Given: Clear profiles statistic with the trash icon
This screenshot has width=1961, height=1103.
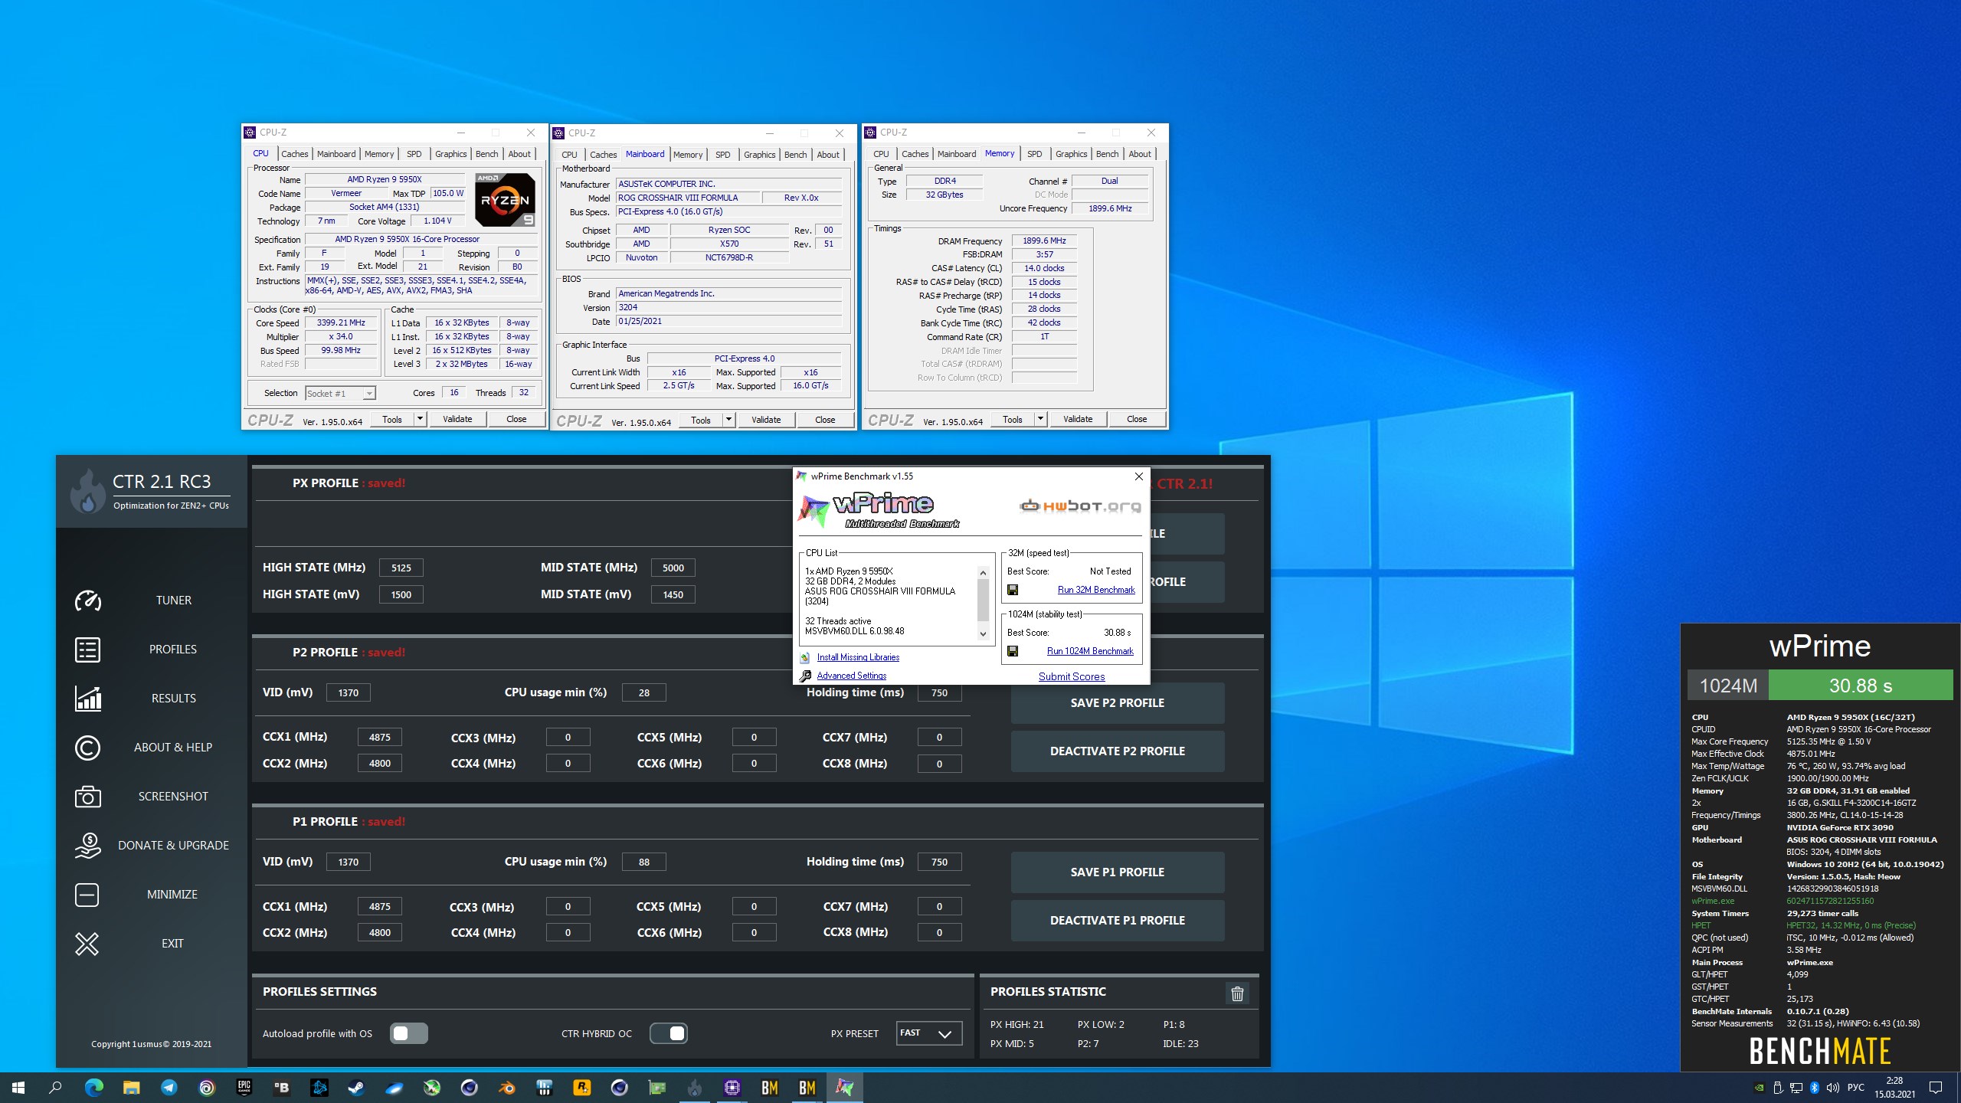Looking at the screenshot, I should click(1237, 993).
